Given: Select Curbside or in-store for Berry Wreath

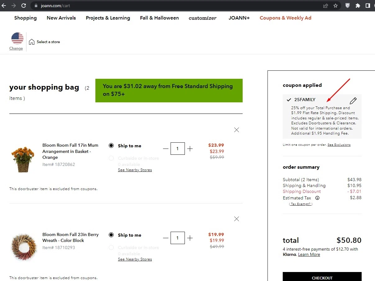Looking at the screenshot, I should (111, 248).
